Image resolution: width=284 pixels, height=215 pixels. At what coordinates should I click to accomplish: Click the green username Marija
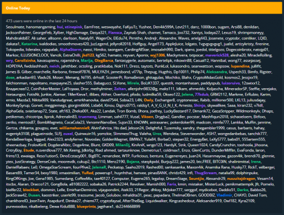(x=87, y=61)
